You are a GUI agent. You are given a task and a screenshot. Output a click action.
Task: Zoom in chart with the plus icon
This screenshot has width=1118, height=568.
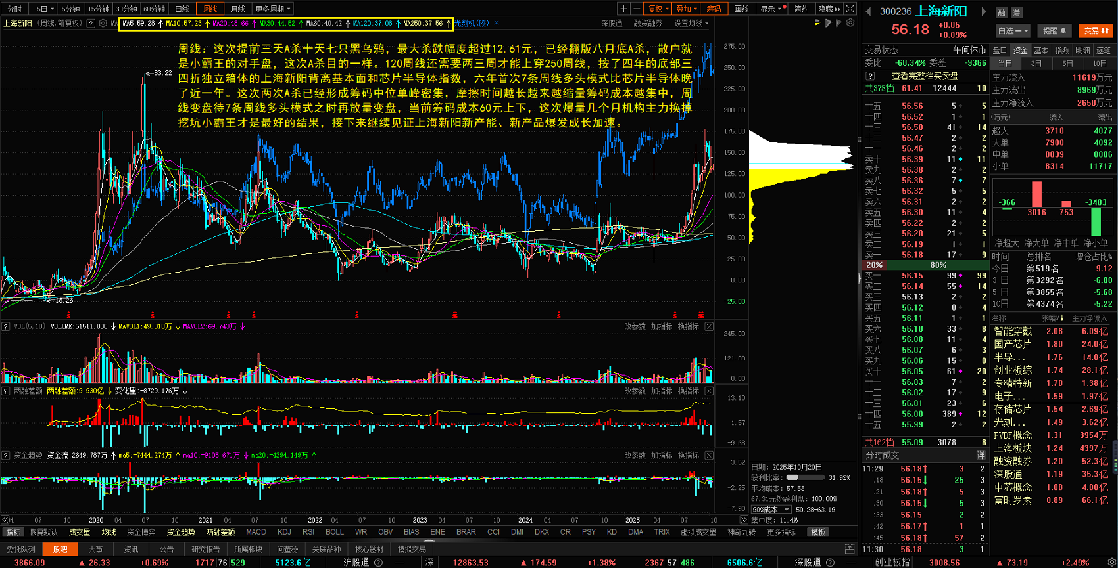[623, 9]
